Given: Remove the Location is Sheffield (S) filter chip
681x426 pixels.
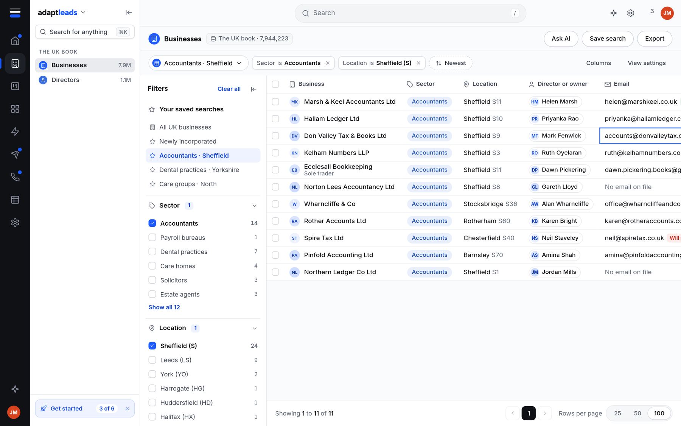Looking at the screenshot, I should (418, 63).
